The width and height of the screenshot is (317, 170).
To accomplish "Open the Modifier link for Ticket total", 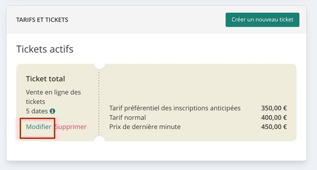I will click(39, 127).
